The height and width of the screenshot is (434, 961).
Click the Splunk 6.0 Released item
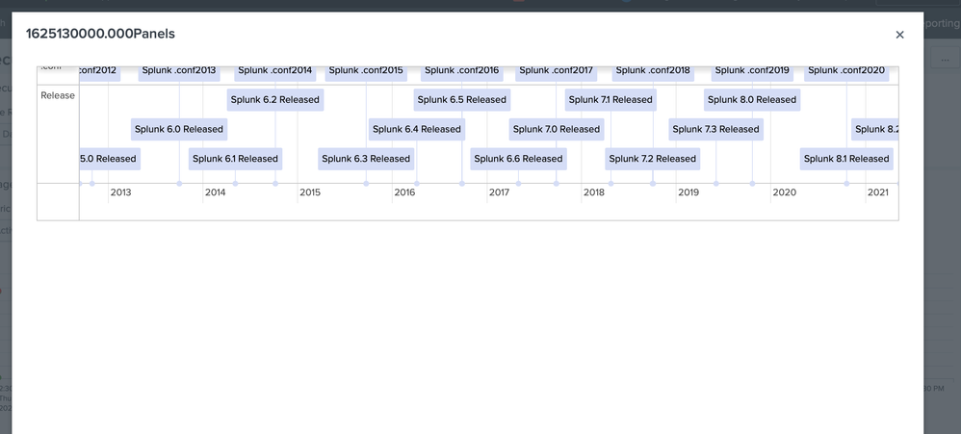tap(179, 129)
